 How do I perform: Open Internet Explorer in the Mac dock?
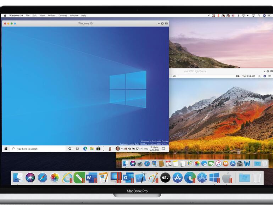tap(67, 178)
